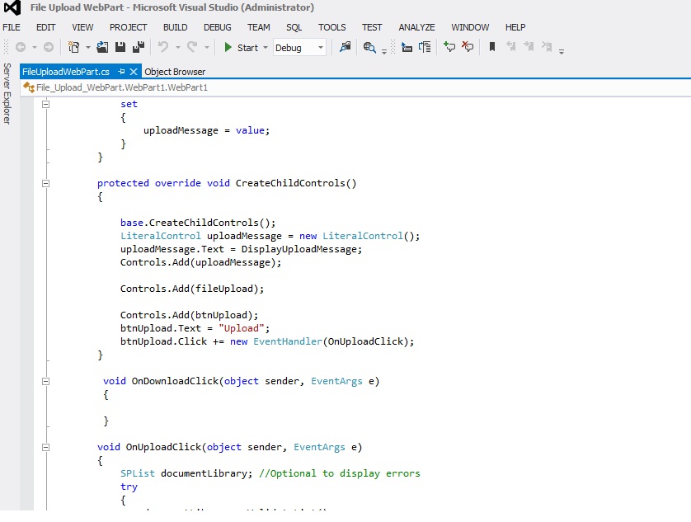Click the Save icon in toolbar

tap(120, 48)
